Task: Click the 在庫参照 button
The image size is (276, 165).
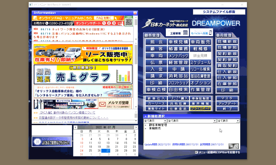Action: [x=227, y=84]
